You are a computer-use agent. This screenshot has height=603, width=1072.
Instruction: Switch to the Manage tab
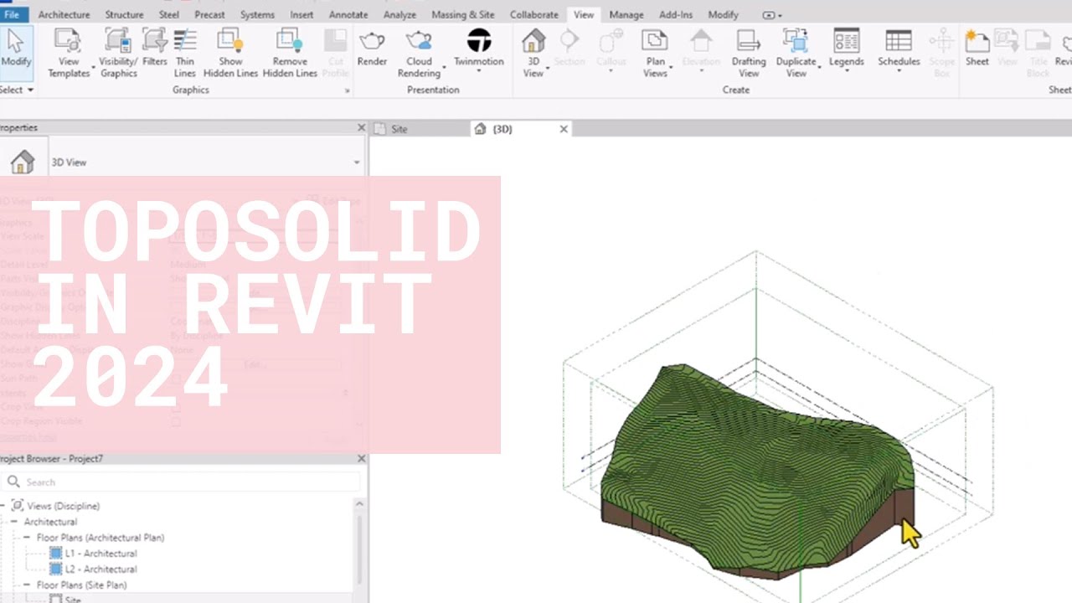click(626, 14)
